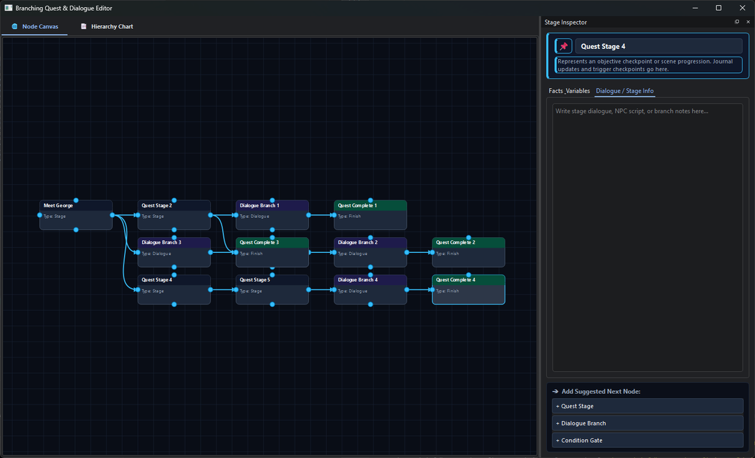The height and width of the screenshot is (458, 755).
Task: Select the Quest Stage 5 node
Action: tap(272, 289)
